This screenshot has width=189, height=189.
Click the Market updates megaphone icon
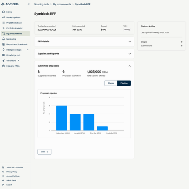(x=3, y=17)
